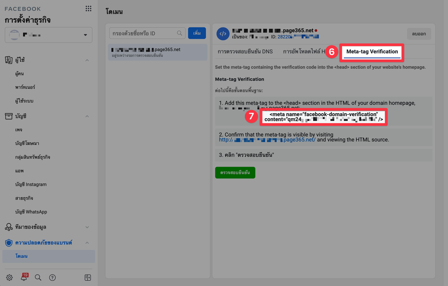Click the ที่มาของข้อมูล data sources icon

pos(9,227)
